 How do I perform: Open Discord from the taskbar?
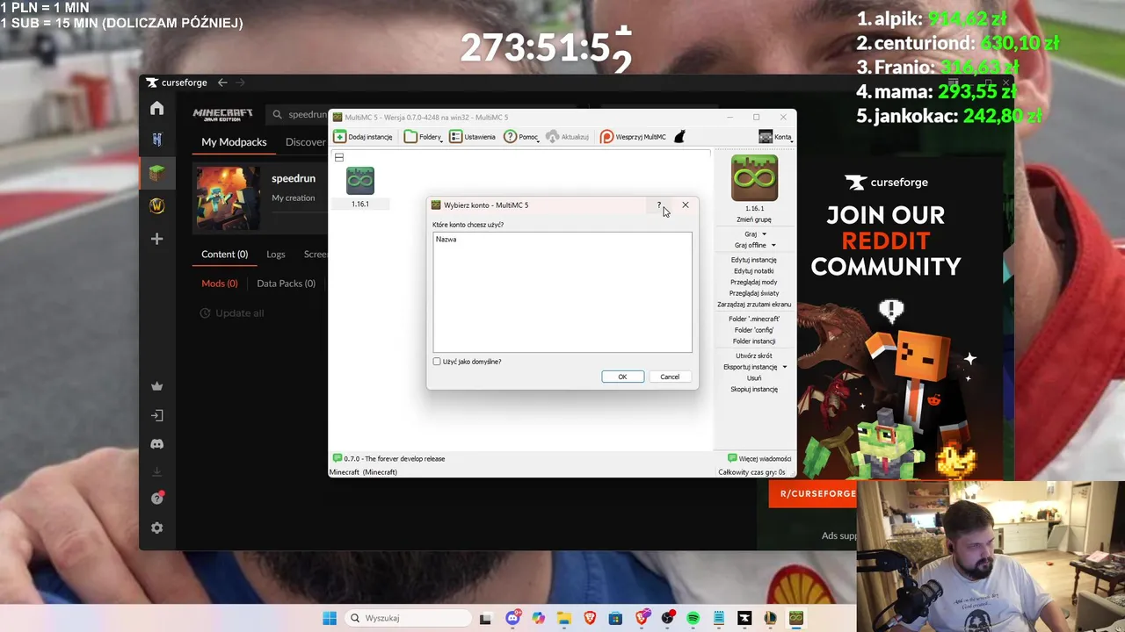[512, 618]
